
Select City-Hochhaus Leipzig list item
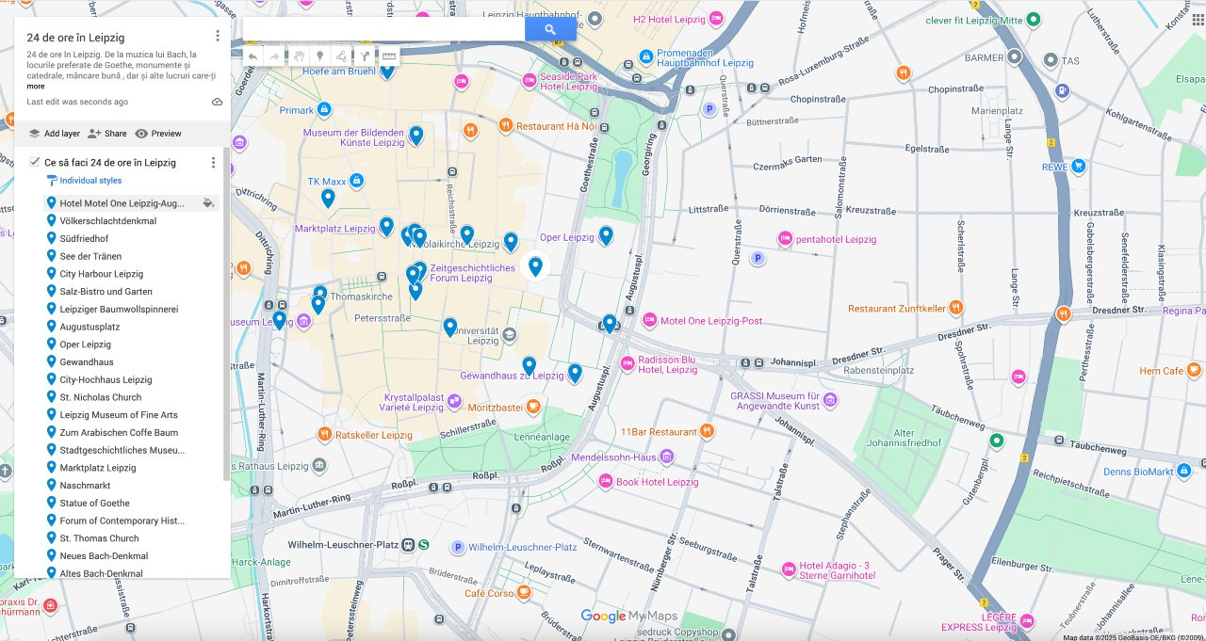pos(106,380)
